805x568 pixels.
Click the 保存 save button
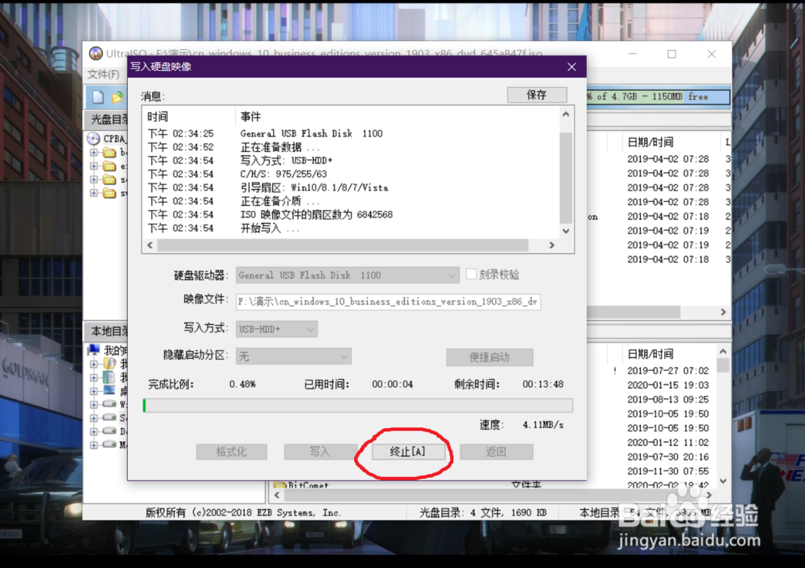[536, 94]
